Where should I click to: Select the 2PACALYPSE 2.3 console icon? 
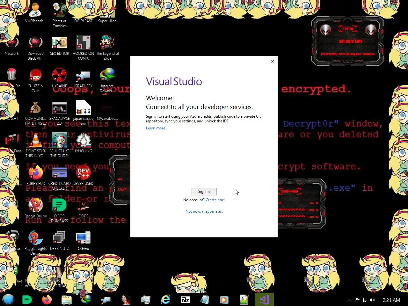coord(60,113)
